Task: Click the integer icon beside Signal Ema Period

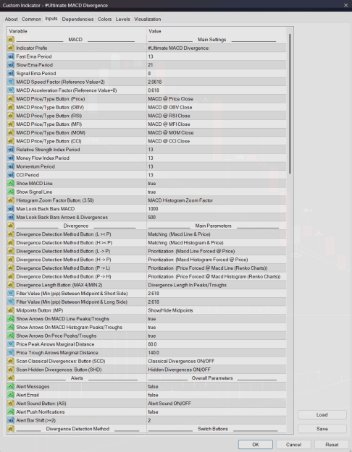Action: click(11, 73)
